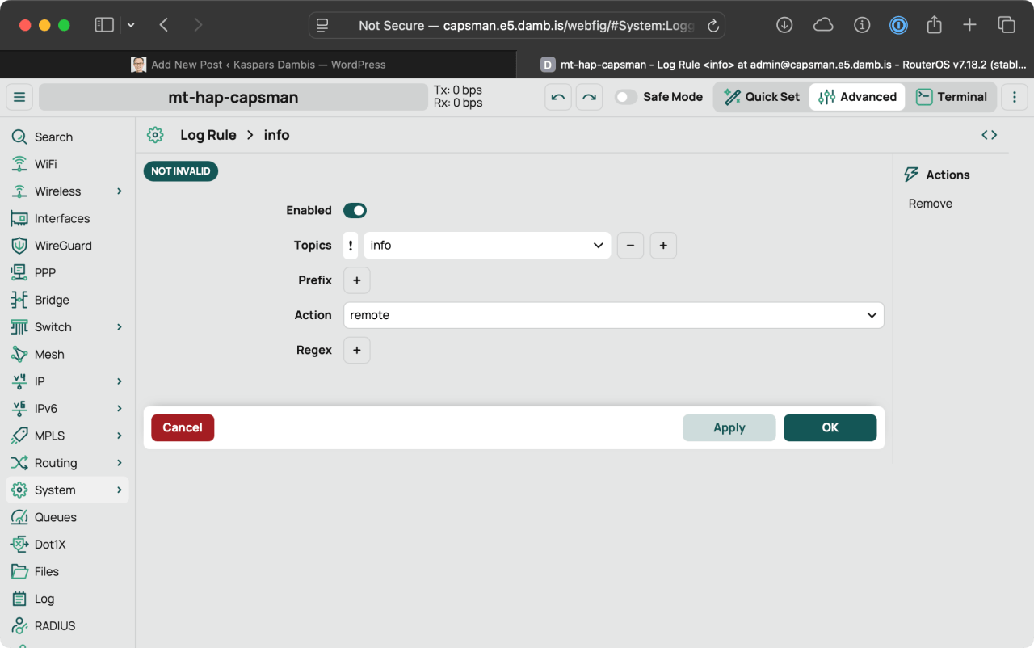The width and height of the screenshot is (1034, 648).
Task: Open the WiFi section icon
Action: click(18, 163)
